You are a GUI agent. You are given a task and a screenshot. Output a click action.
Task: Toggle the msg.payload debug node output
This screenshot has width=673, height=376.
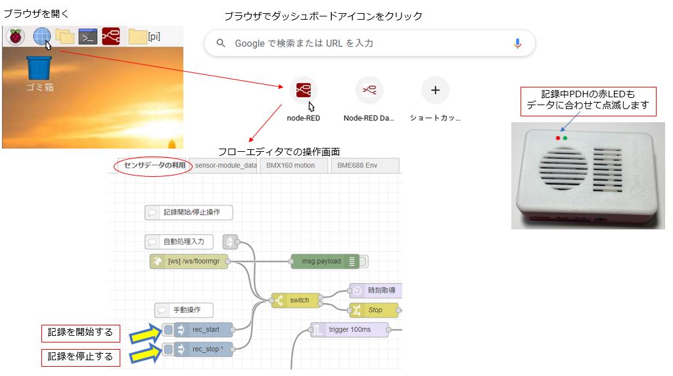(x=363, y=262)
